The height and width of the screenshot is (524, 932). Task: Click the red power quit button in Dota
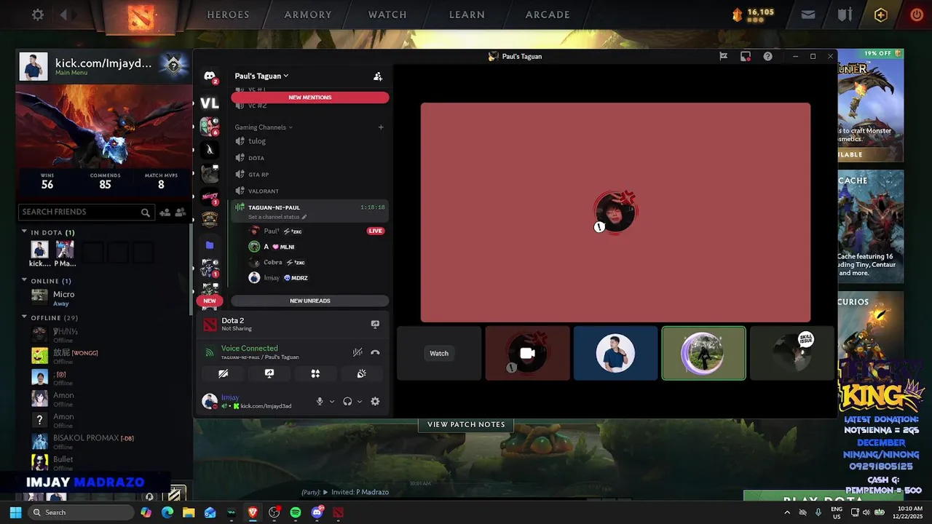tap(917, 15)
